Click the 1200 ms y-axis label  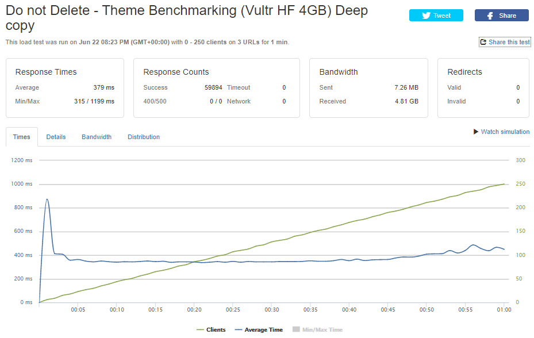tap(21, 160)
